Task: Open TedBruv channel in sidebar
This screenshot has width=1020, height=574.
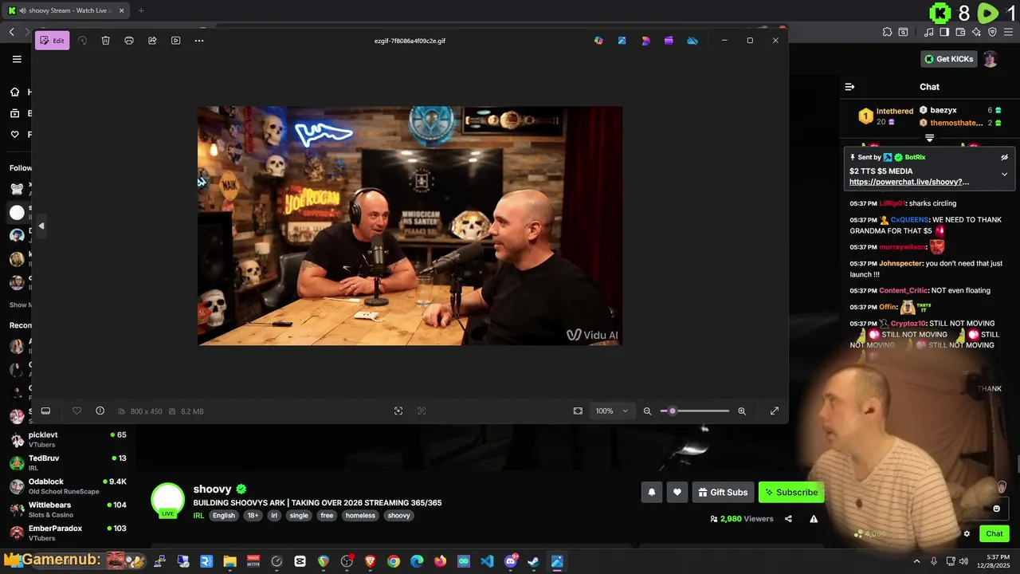Action: [68, 462]
